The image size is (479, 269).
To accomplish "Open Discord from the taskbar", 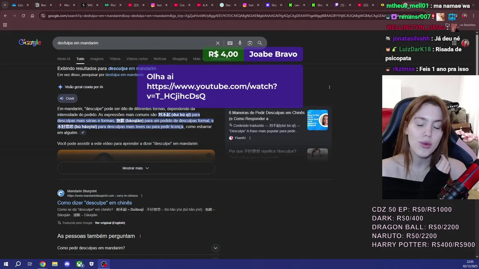I will click(x=67, y=264).
